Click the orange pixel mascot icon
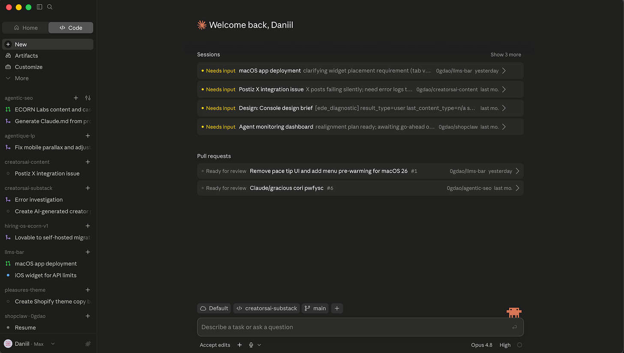 point(514,312)
